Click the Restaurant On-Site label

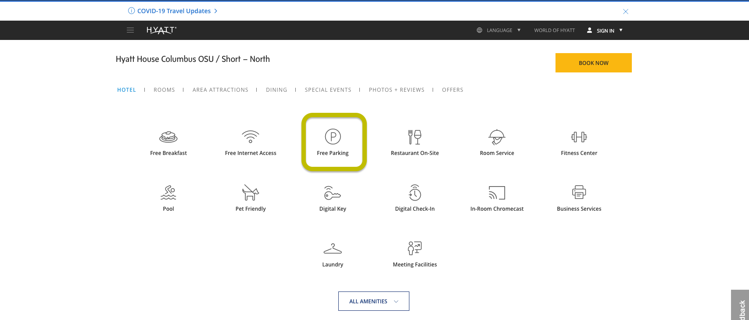pos(415,153)
